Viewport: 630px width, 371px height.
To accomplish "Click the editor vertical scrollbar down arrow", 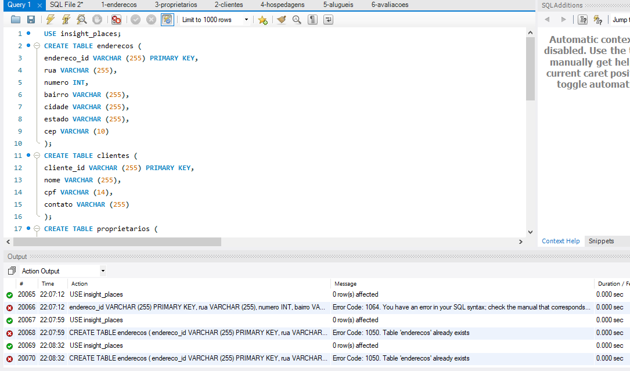I will click(530, 232).
